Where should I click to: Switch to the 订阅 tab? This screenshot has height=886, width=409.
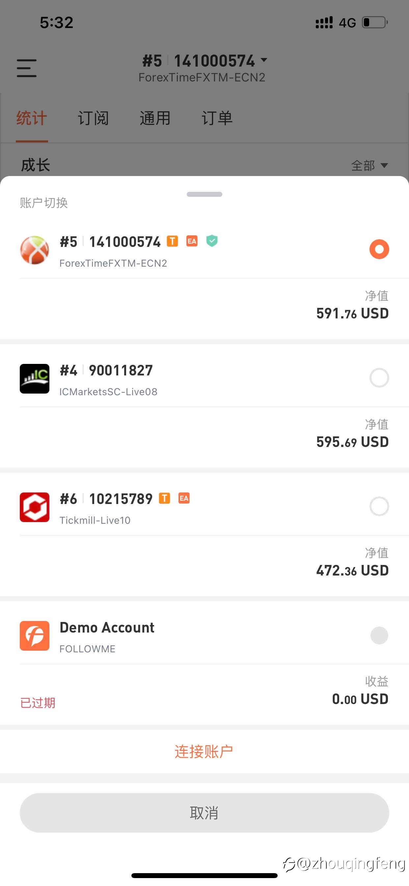point(93,118)
